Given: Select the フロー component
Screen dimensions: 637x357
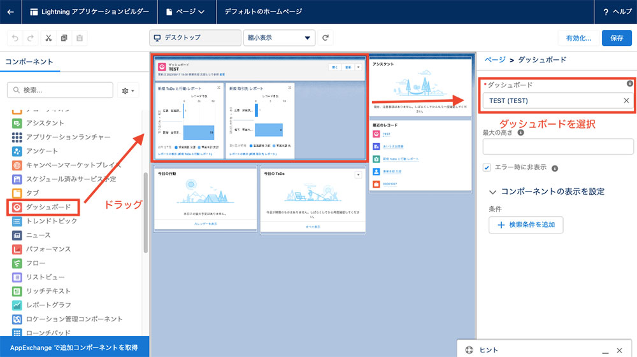Looking at the screenshot, I should click(x=29, y=263).
